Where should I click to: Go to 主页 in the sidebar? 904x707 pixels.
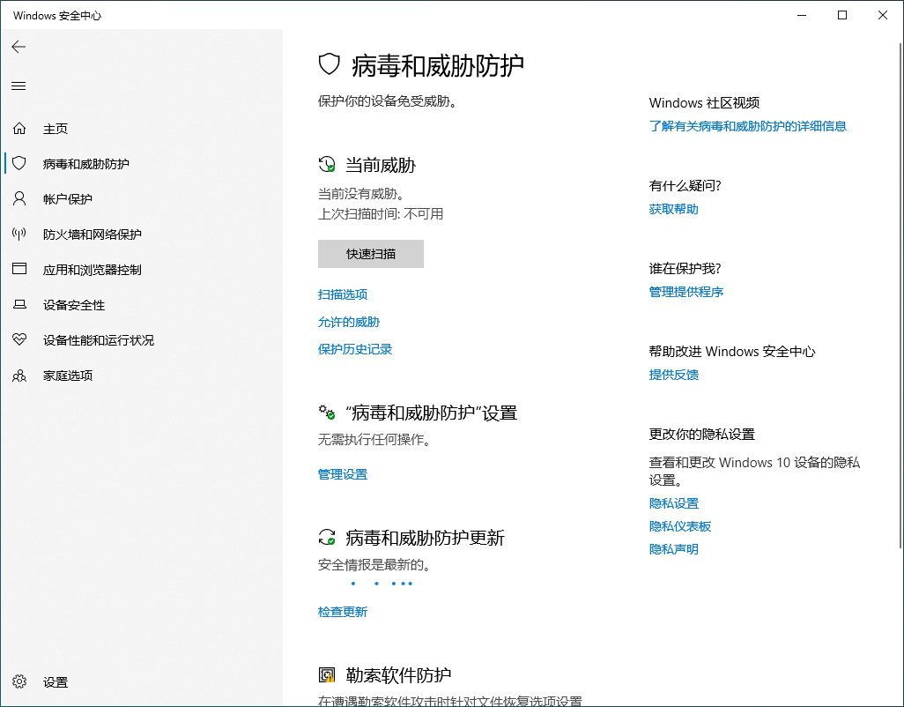pyautogui.click(x=56, y=129)
